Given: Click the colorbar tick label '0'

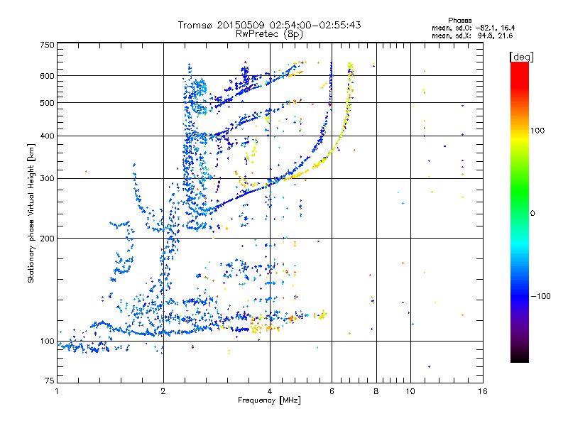Looking at the screenshot, I should 532,213.
